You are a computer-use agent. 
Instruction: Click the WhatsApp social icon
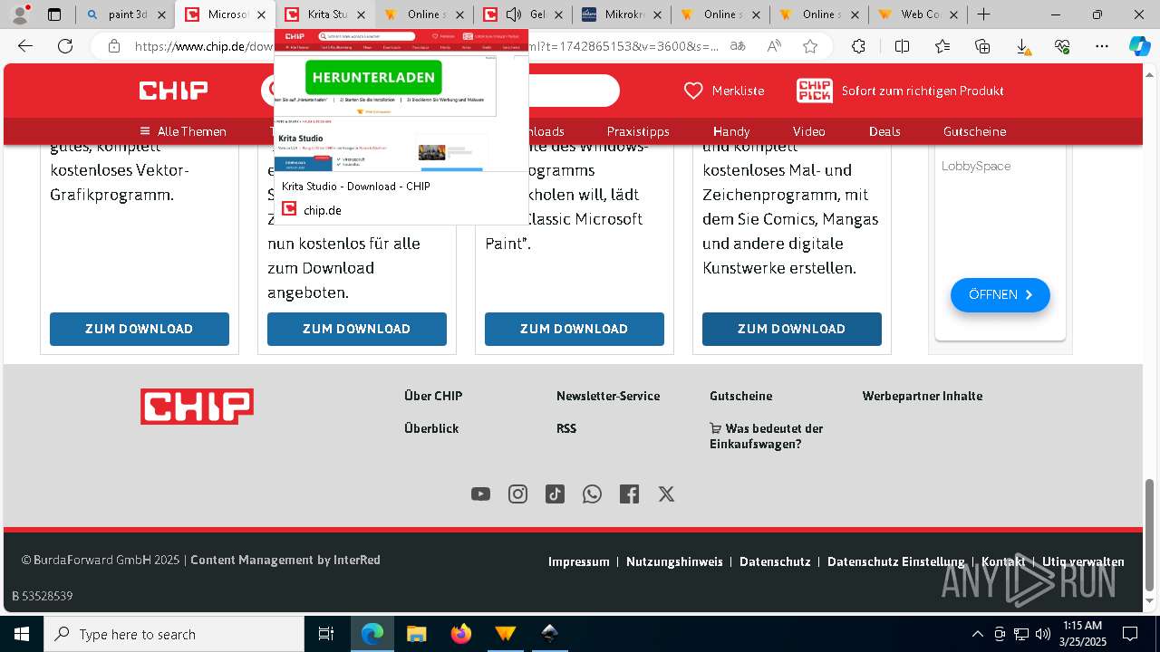click(592, 494)
